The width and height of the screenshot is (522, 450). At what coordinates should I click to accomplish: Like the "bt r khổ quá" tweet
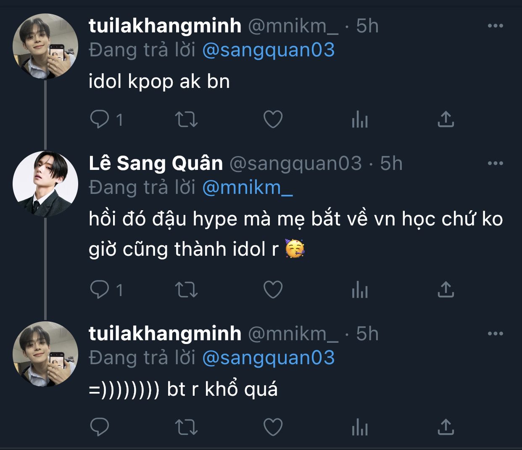coord(273,427)
